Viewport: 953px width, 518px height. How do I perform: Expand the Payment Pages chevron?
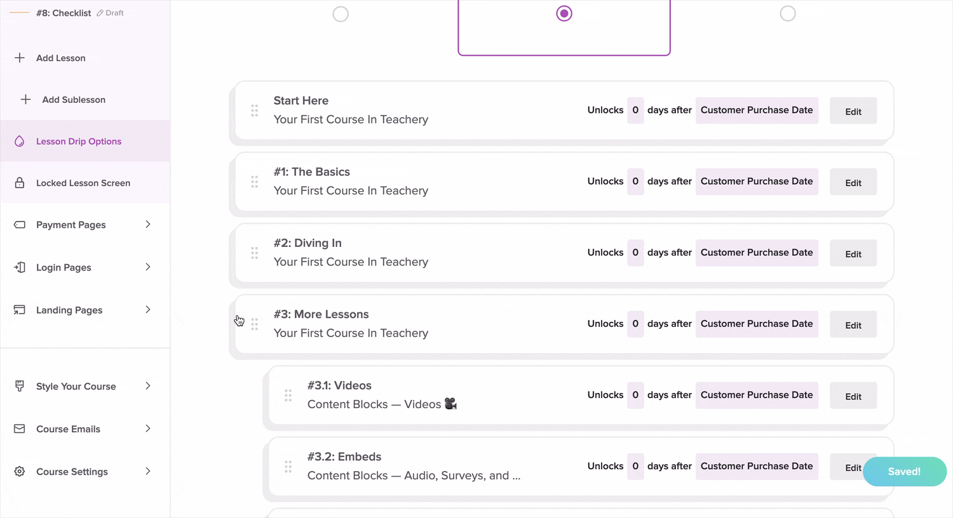pyautogui.click(x=148, y=224)
